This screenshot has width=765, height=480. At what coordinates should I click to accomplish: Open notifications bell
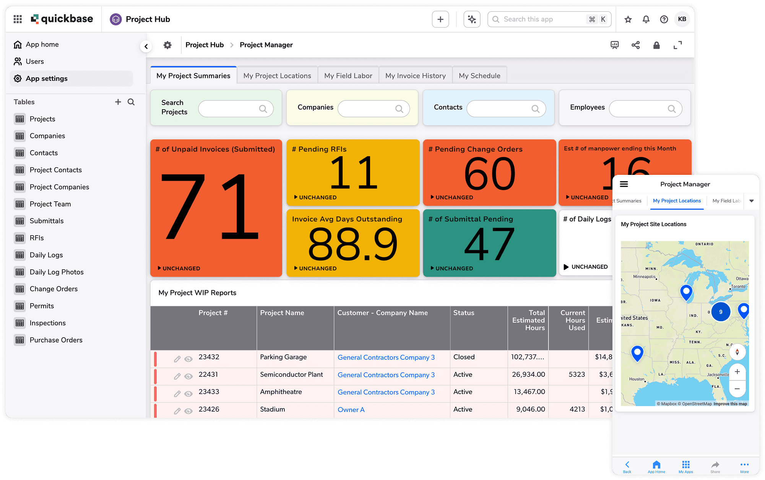coord(646,19)
